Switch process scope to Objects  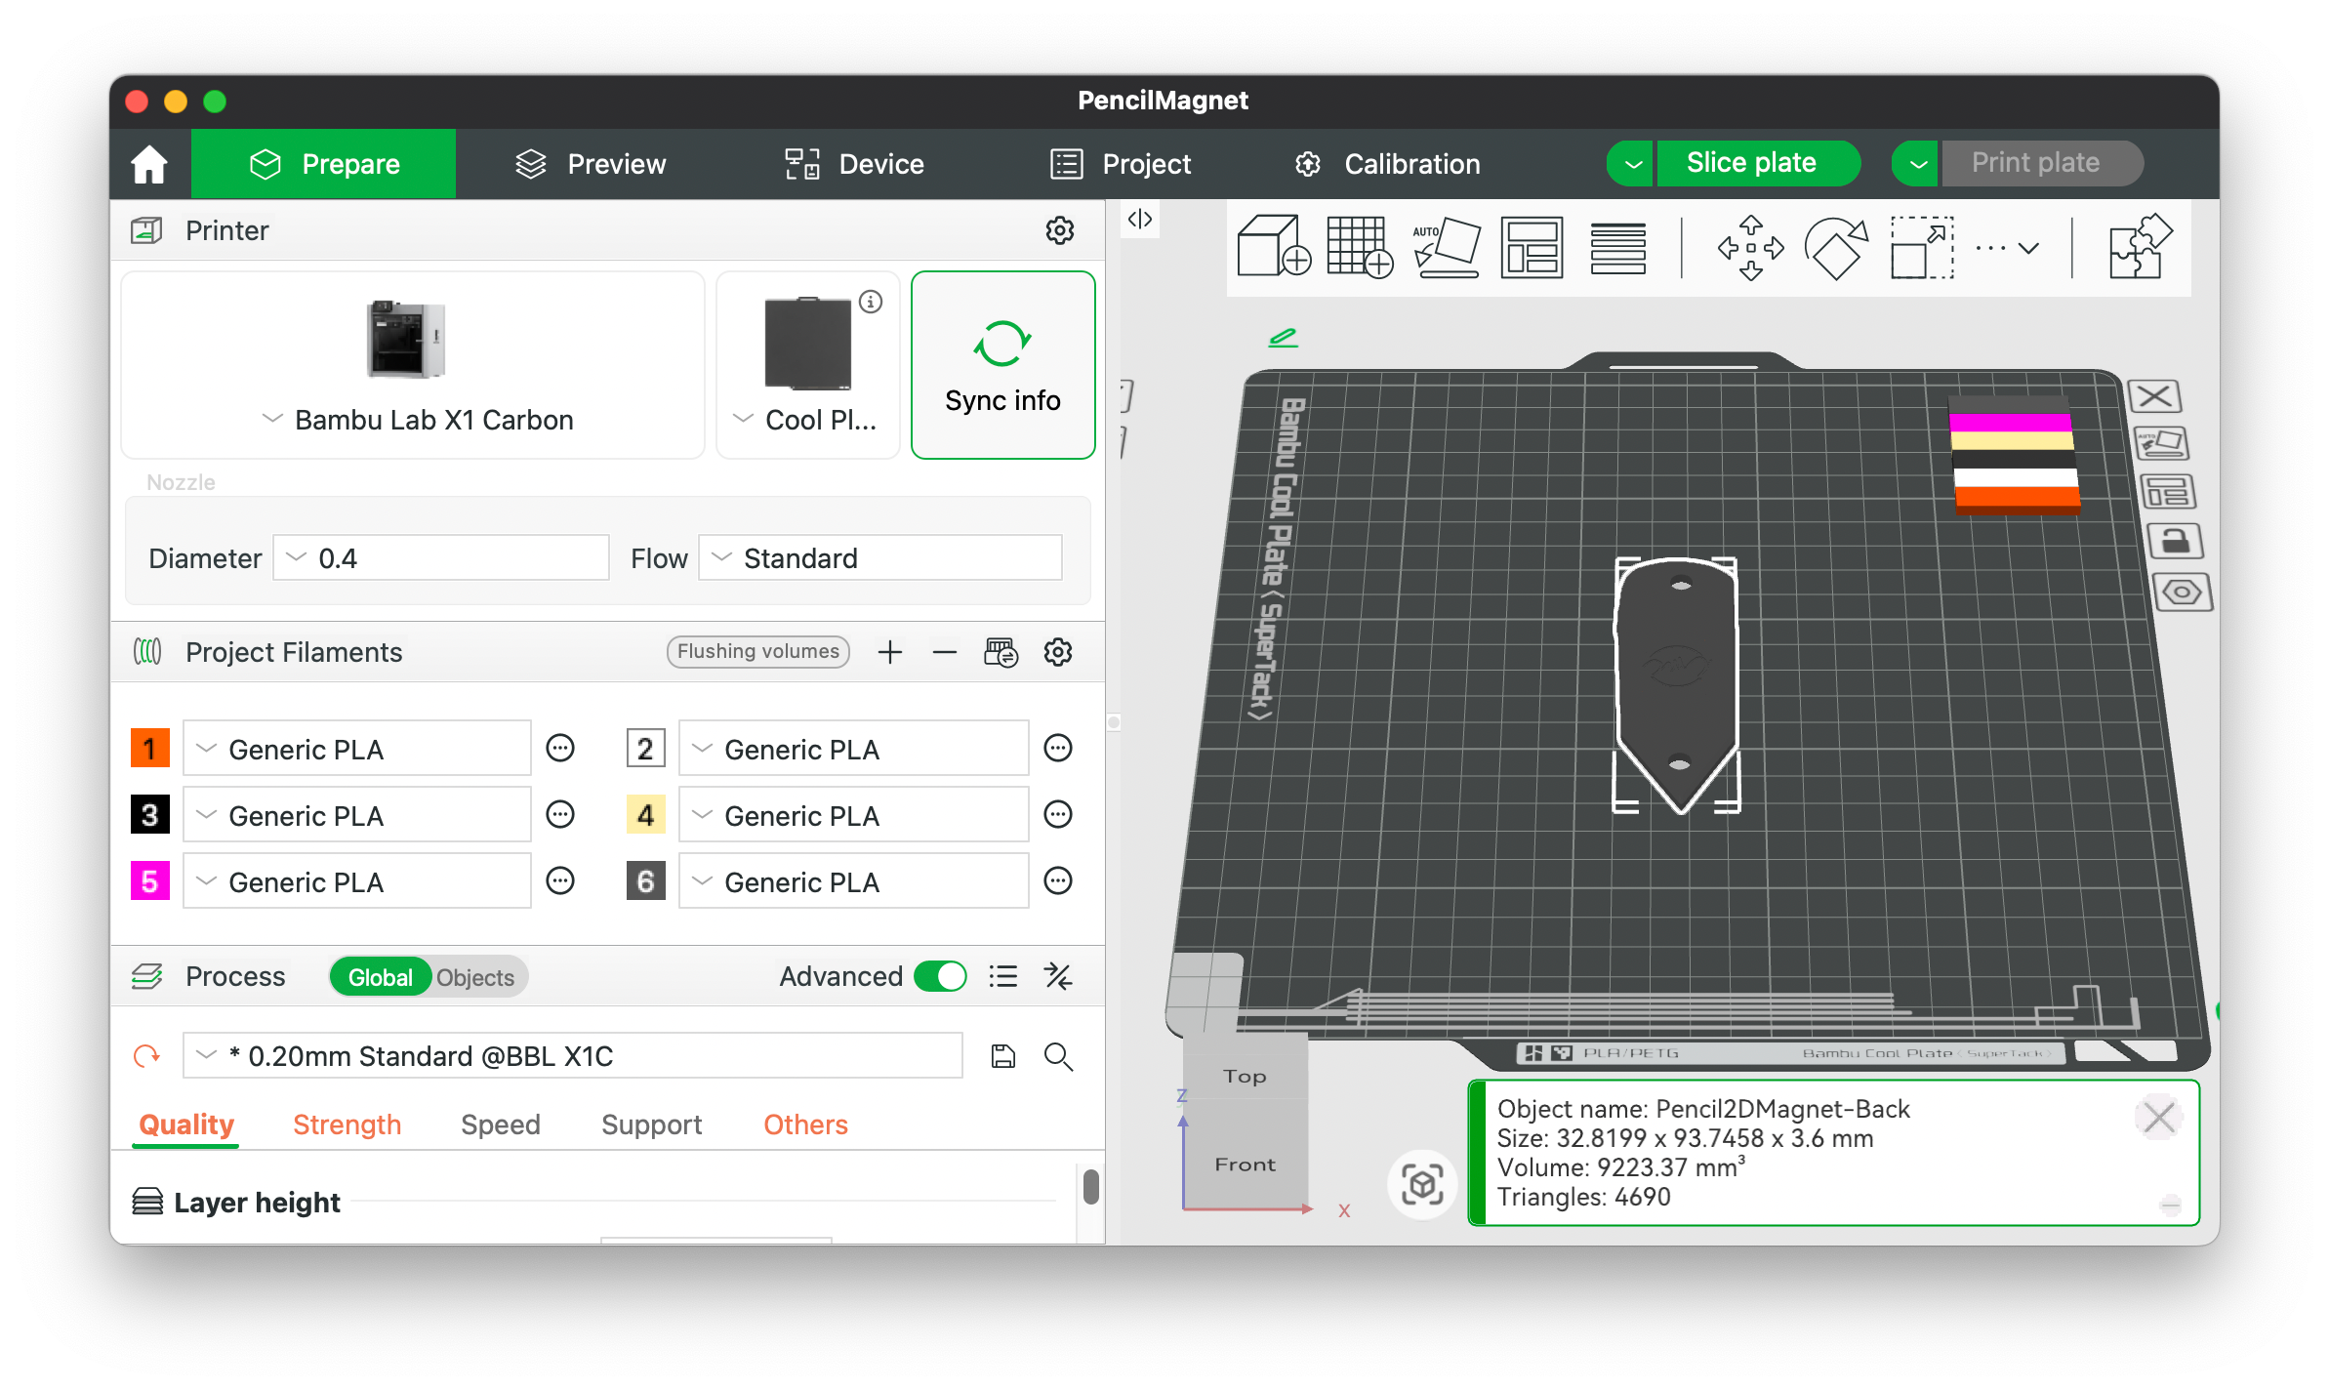pyautogui.click(x=475, y=977)
